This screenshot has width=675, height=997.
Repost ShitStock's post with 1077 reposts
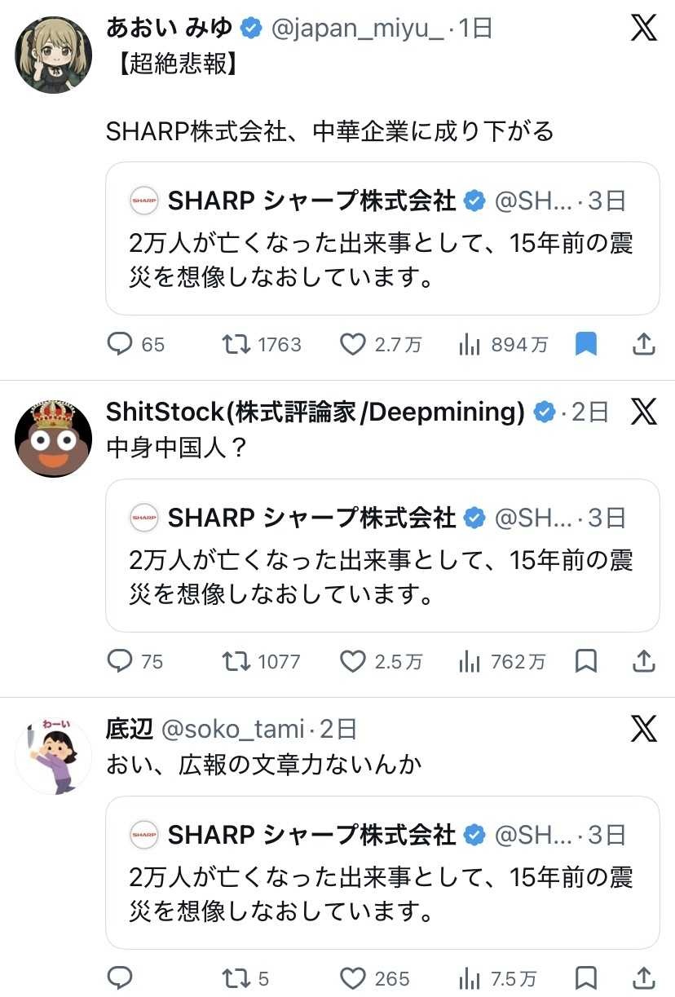[x=236, y=661]
